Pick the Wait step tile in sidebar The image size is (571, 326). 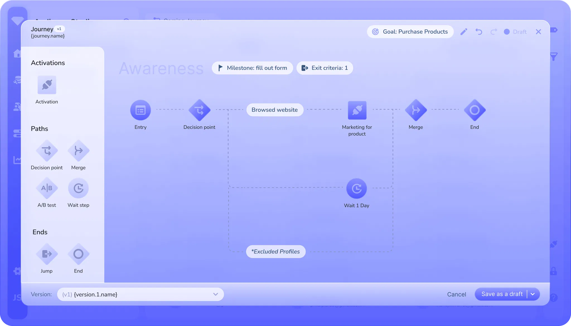(x=78, y=188)
